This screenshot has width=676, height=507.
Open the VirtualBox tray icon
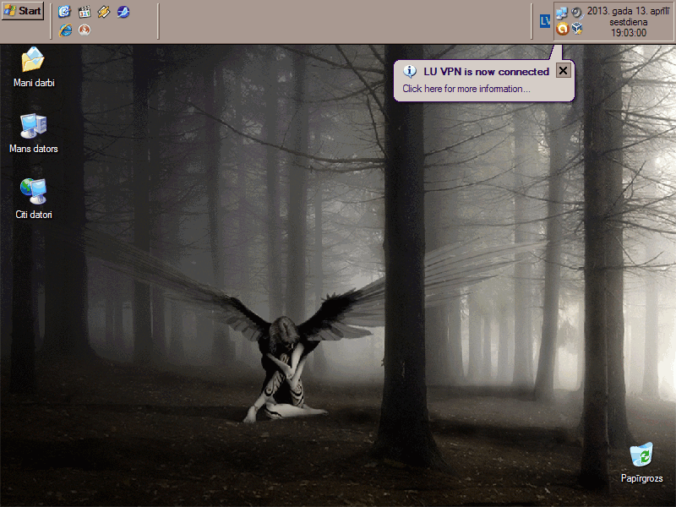point(577,29)
